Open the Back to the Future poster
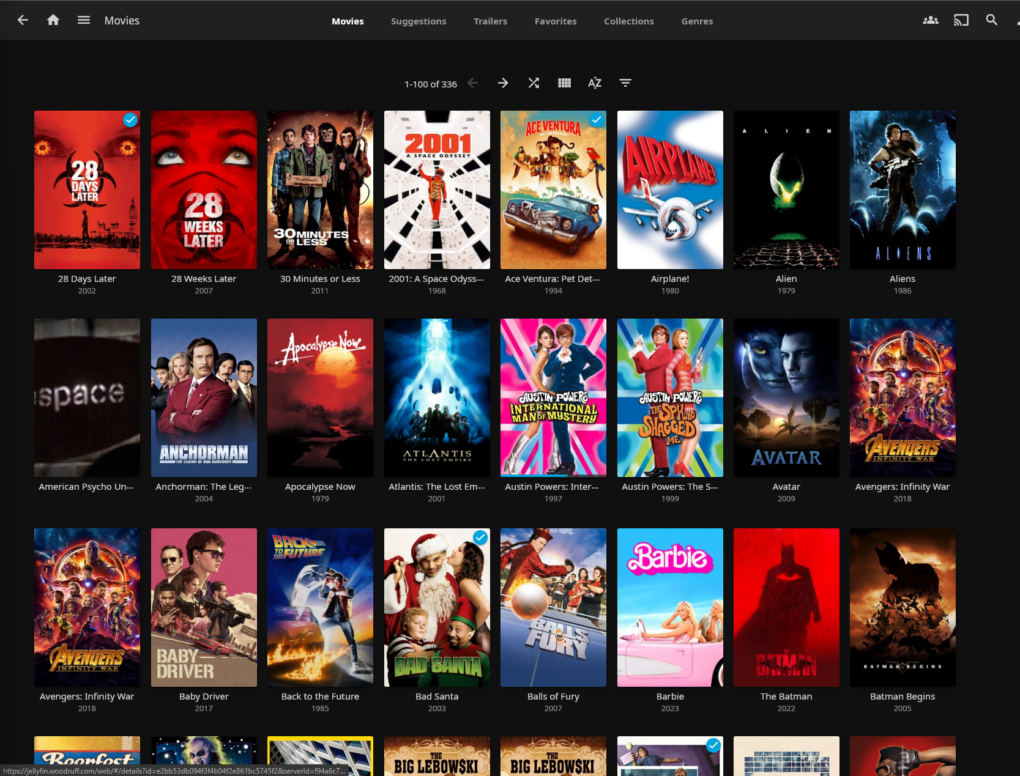The image size is (1020, 776). pos(320,607)
